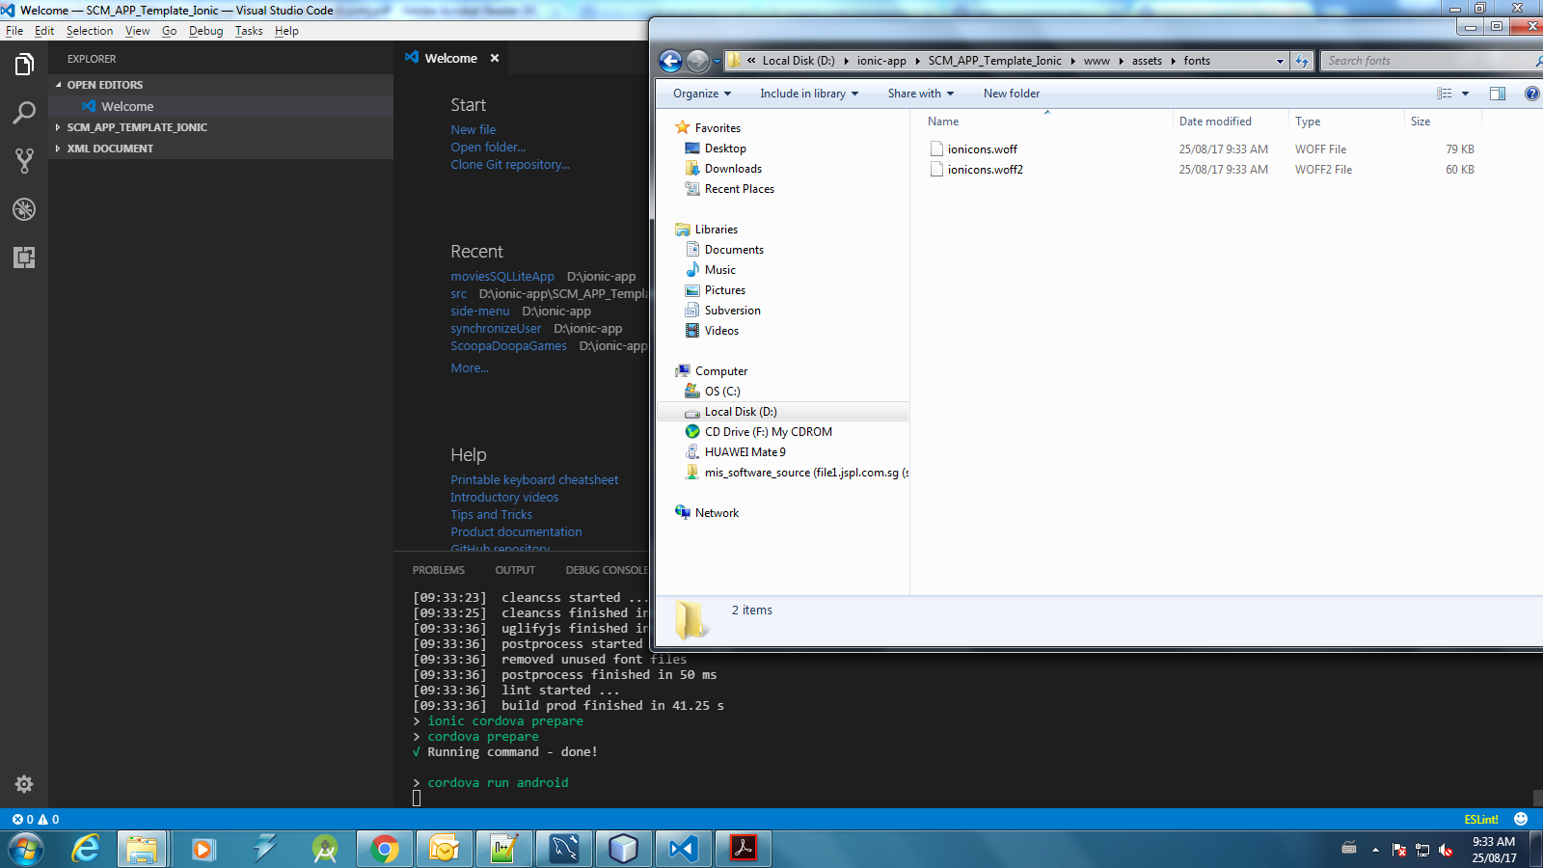Click the errors and warnings count in status bar
The width and height of the screenshot is (1543, 868).
36,819
